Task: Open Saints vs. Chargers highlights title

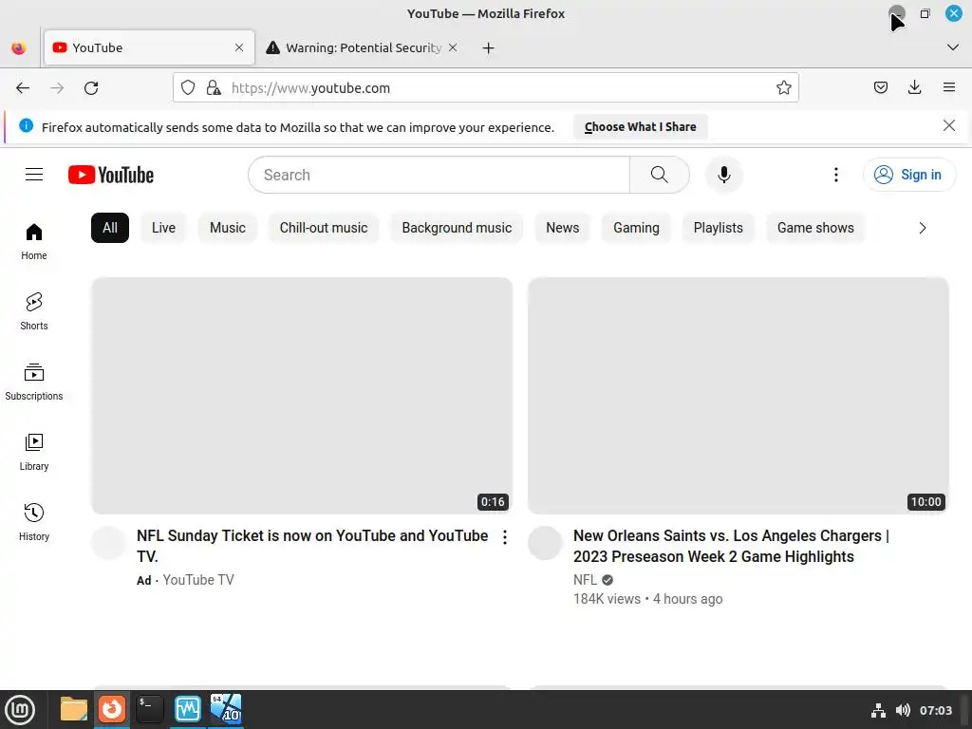Action: 731,546
